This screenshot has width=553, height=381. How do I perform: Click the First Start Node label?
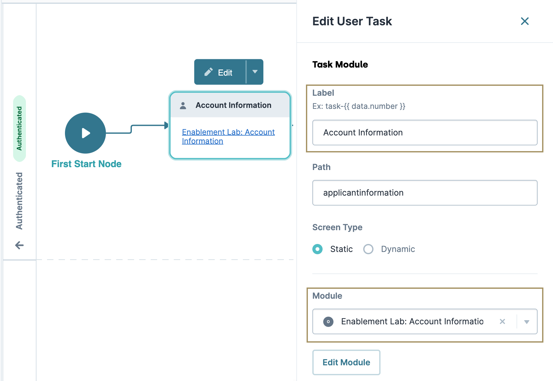(86, 164)
